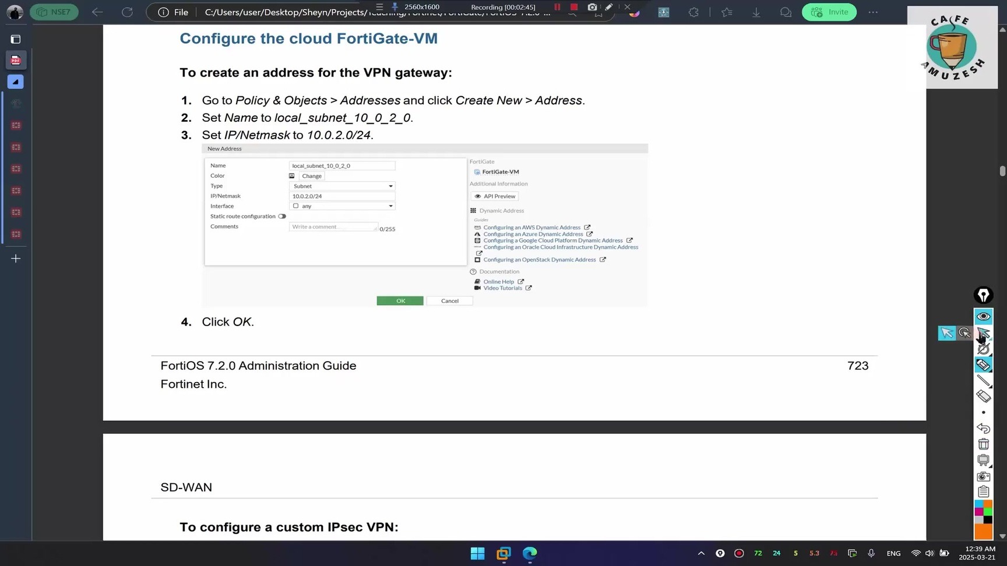The width and height of the screenshot is (1007, 566).
Task: Undo the last annotation
Action: [984, 428]
